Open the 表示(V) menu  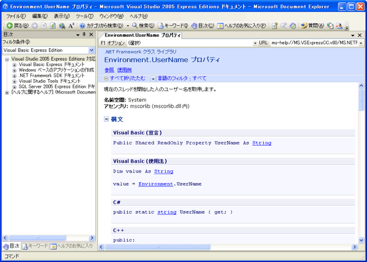(x=62, y=16)
